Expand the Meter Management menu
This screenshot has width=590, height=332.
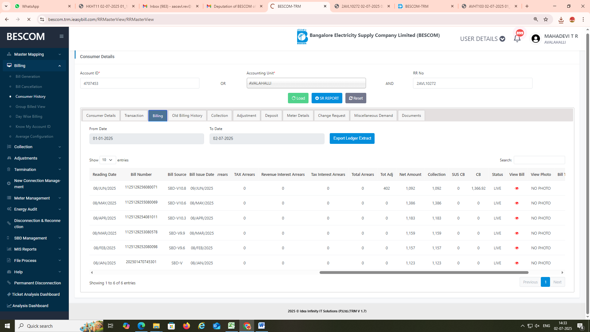point(34,198)
